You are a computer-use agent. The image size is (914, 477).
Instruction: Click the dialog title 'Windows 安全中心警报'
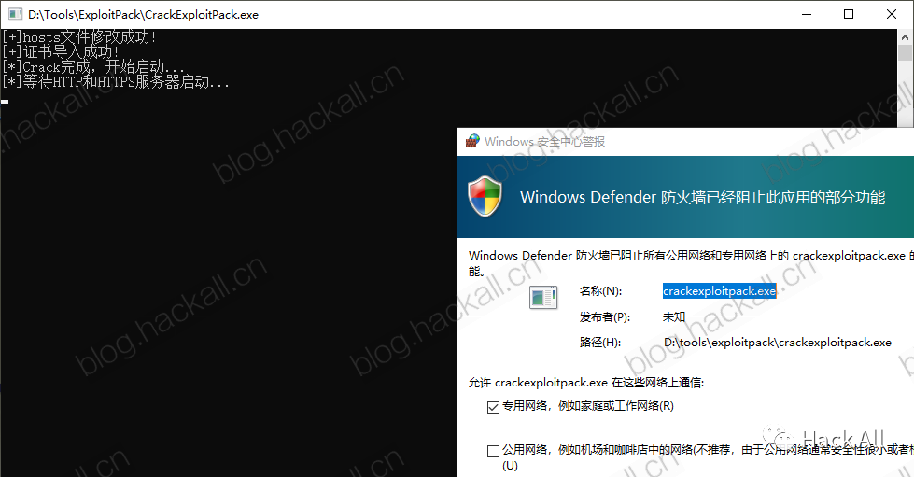pyautogui.click(x=544, y=142)
